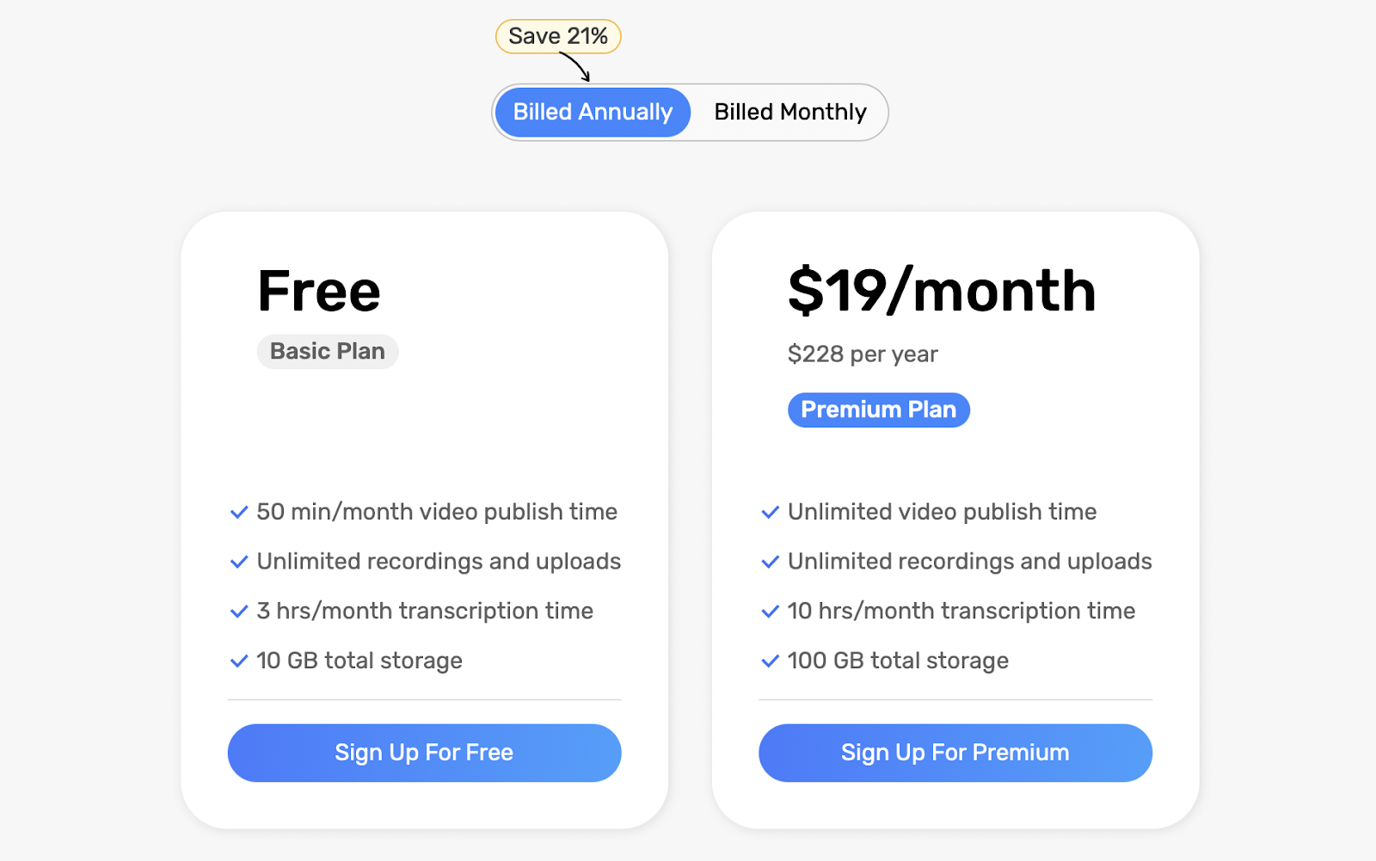Click checkmark beside 10 hrs/month transcription time

771,612
